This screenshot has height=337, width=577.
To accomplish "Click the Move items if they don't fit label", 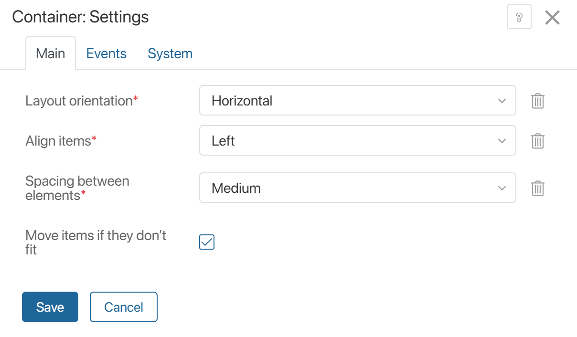I will (x=96, y=242).
